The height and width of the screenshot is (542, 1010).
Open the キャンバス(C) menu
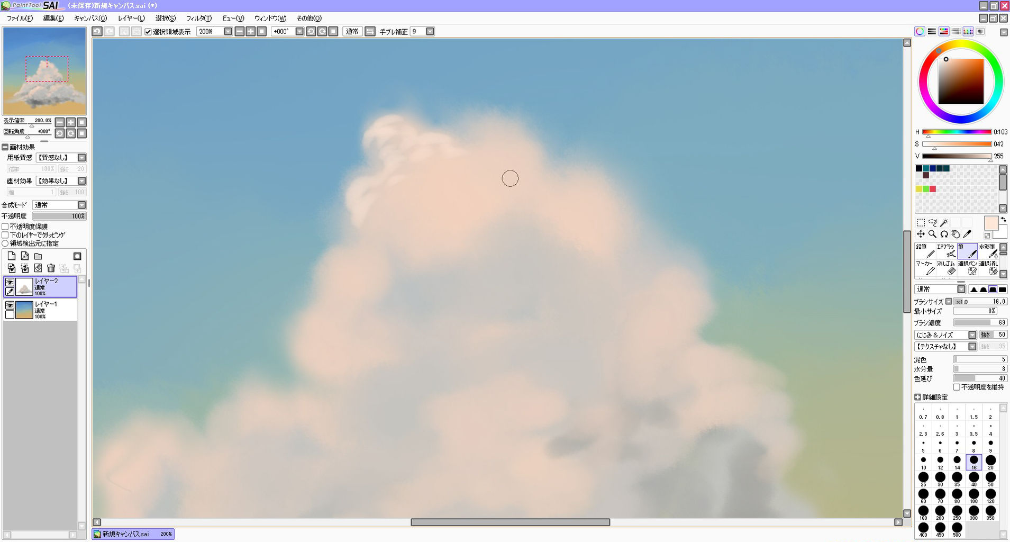[90, 19]
